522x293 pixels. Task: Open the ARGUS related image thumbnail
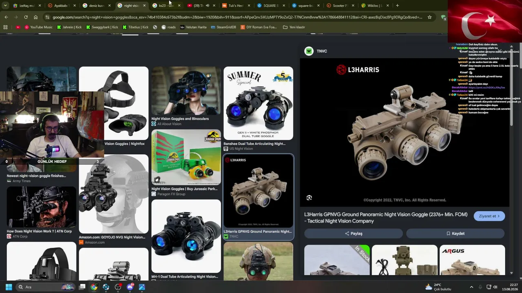pyautogui.click(x=472, y=260)
